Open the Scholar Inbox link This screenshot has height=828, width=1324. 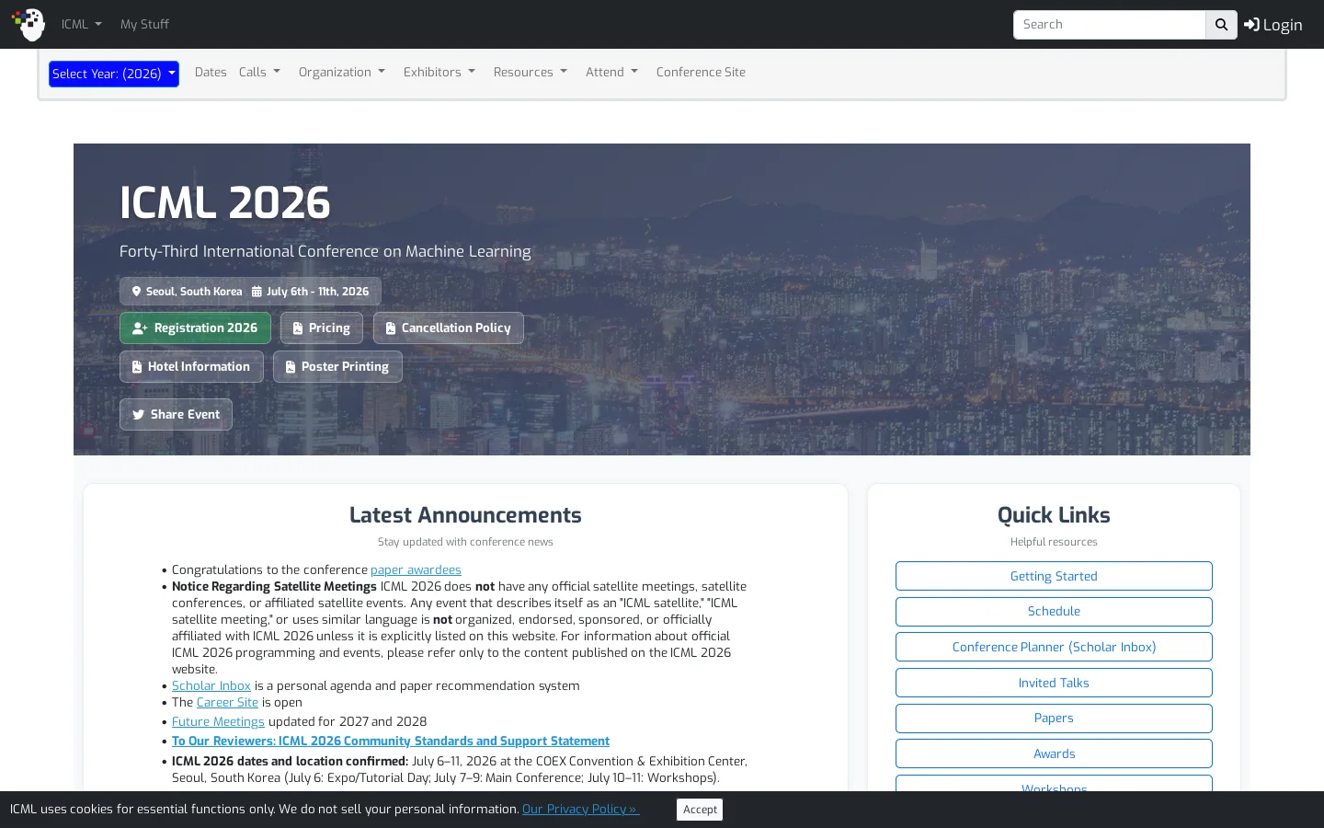211,686
